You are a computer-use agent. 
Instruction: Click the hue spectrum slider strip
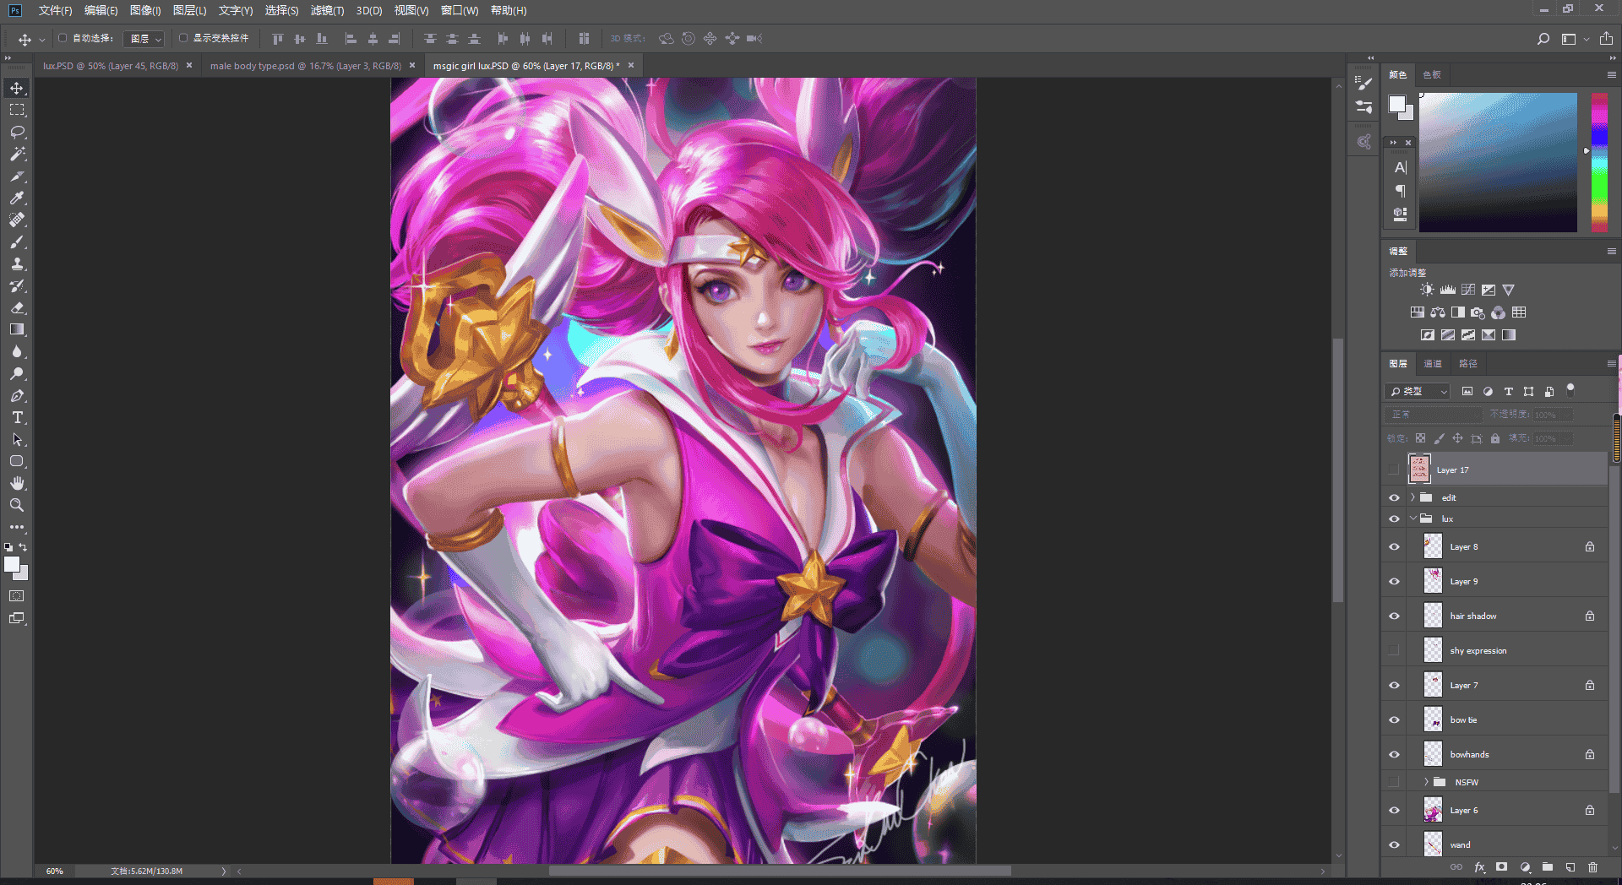1599,162
